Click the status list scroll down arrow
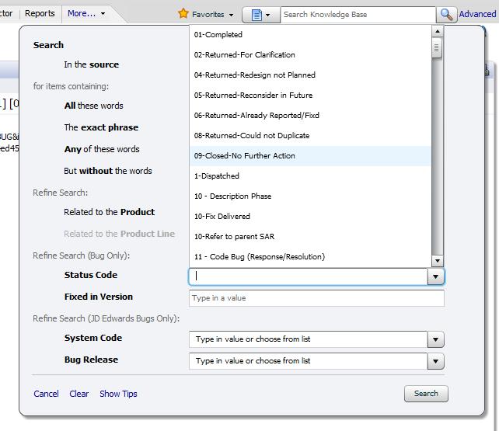This screenshot has width=499, height=431. 437,261
